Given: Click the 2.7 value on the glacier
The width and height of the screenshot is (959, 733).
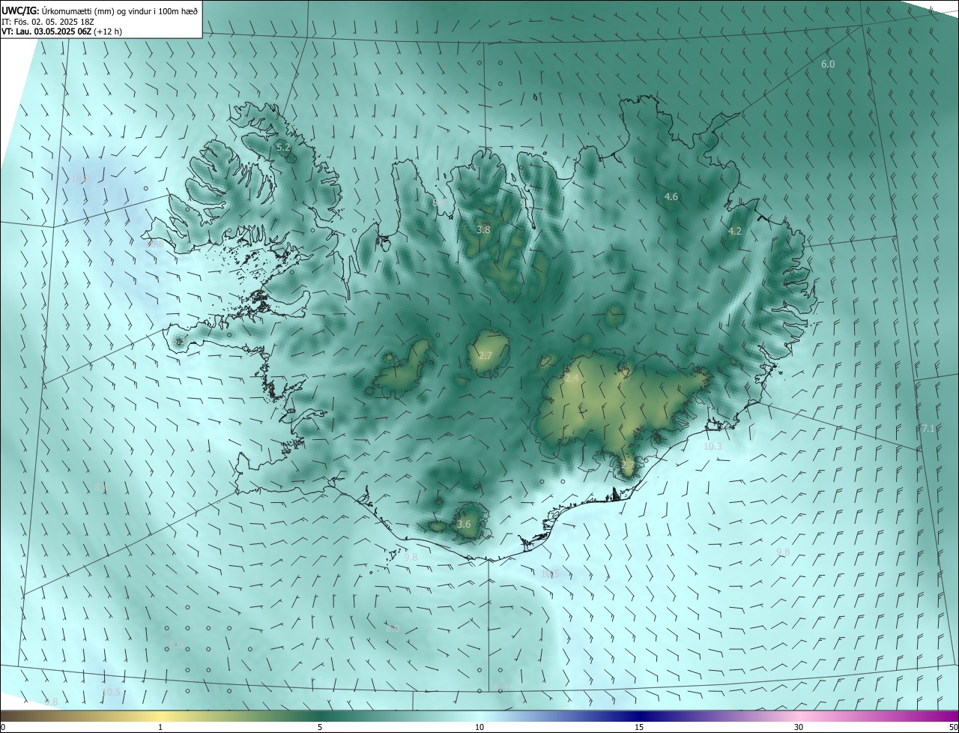Looking at the screenshot, I should (485, 355).
